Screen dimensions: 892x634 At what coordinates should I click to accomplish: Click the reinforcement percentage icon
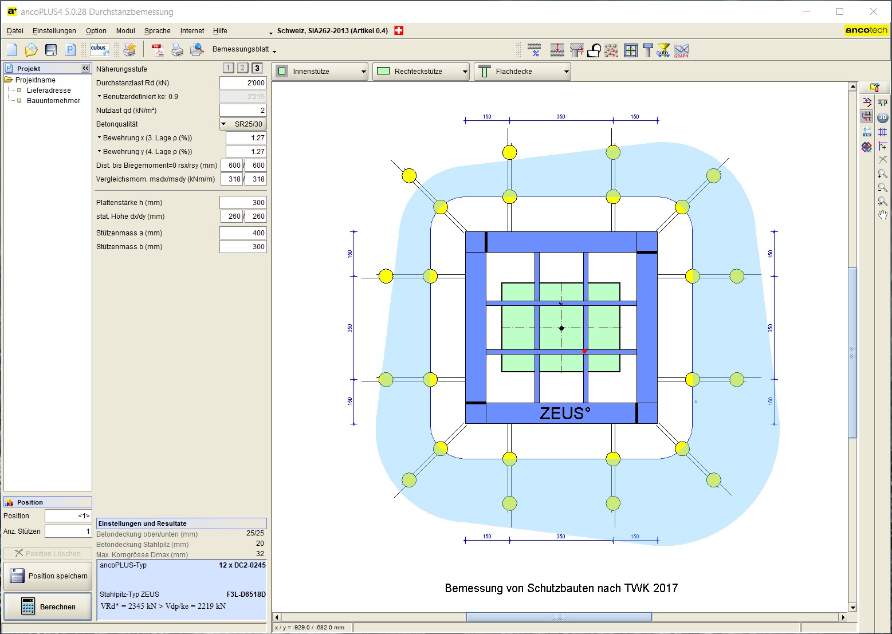[535, 50]
